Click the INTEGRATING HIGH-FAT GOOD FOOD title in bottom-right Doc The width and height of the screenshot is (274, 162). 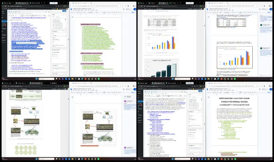click(x=234, y=102)
